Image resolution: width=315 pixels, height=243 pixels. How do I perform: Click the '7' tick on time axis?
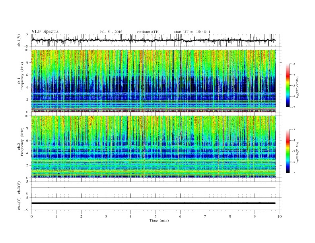click(x=205, y=216)
